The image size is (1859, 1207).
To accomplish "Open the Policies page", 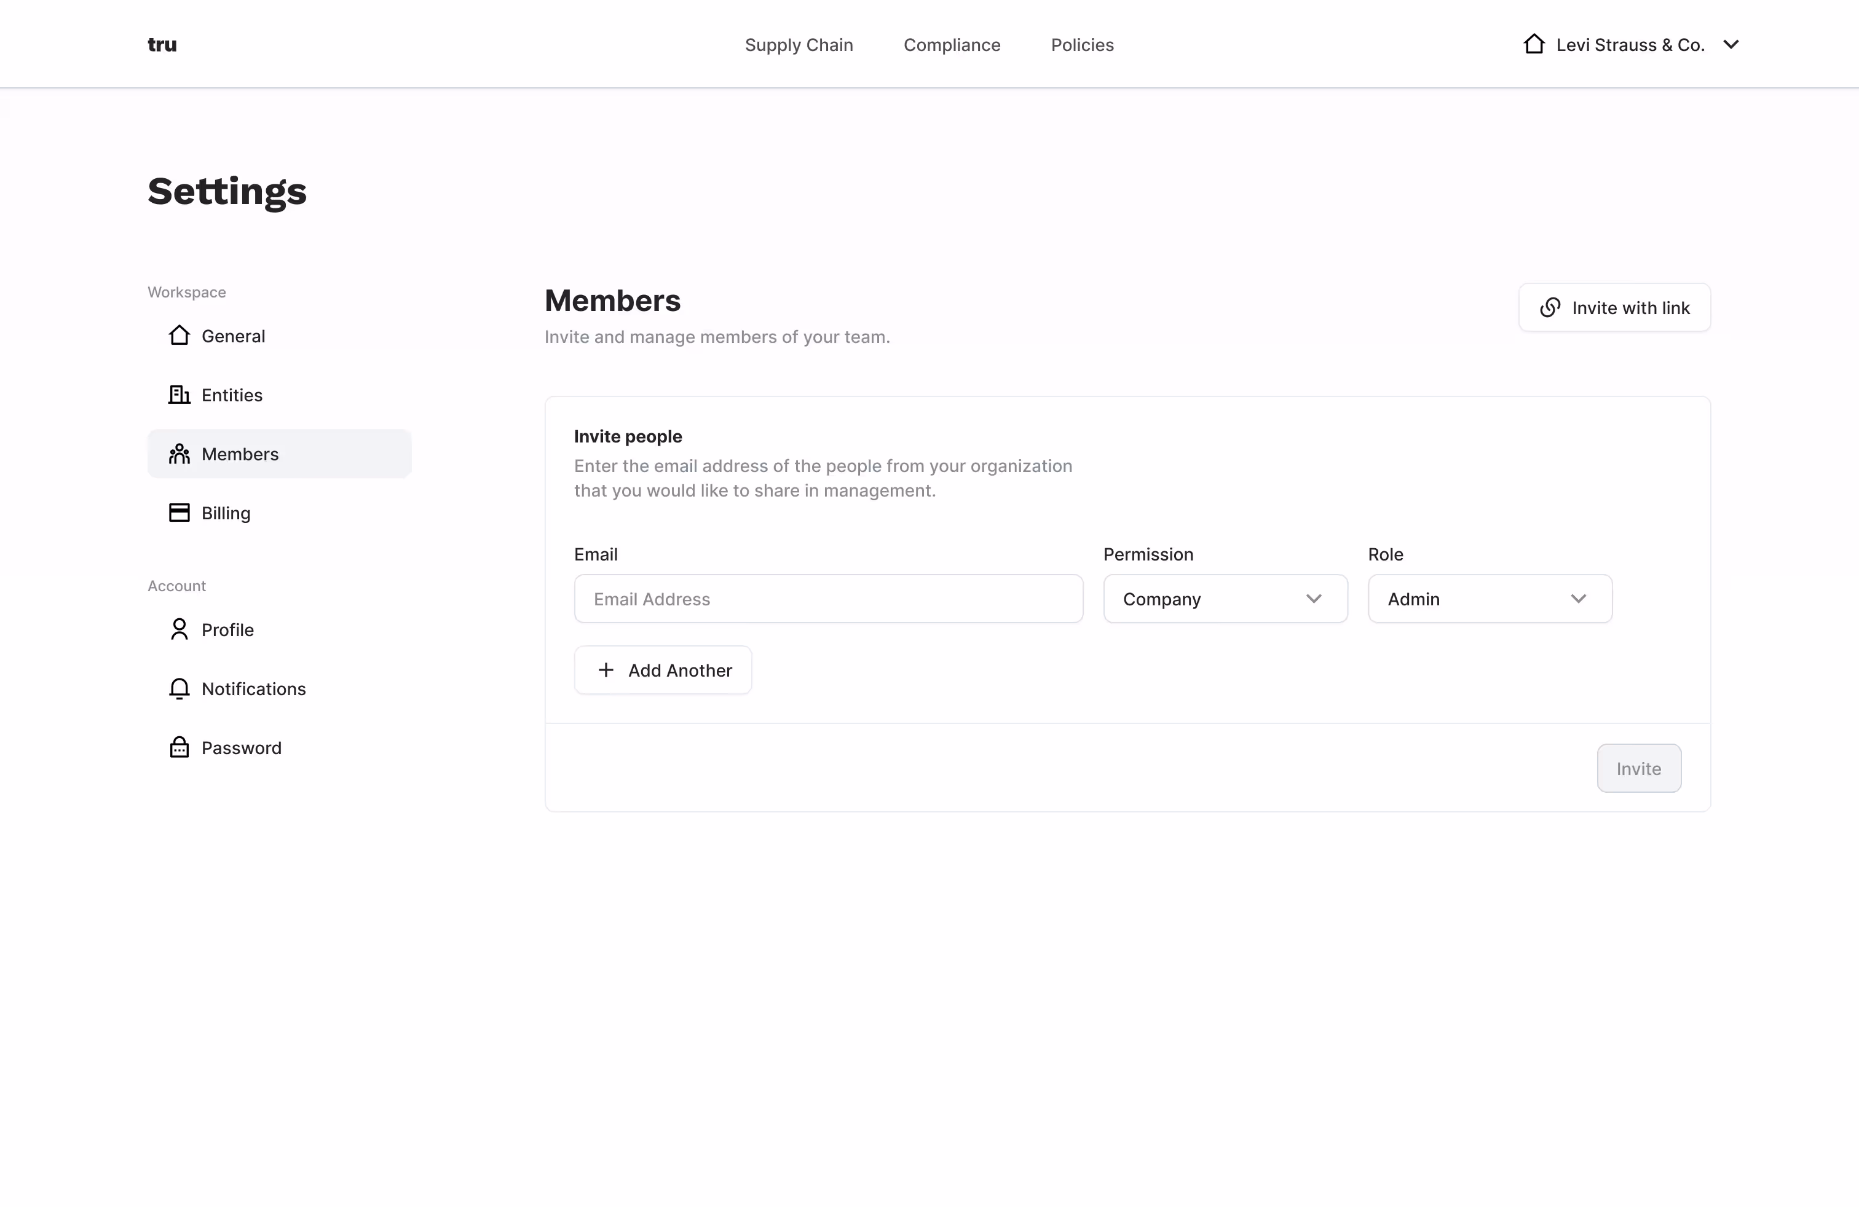I will pos(1082,44).
